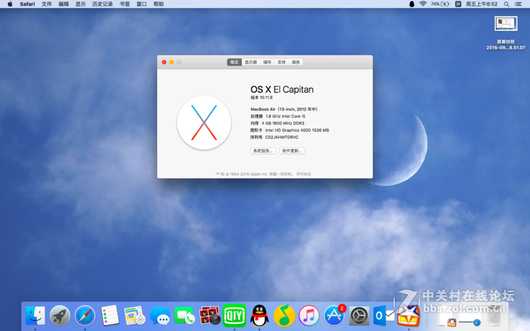Click the 处理器 1.8 GHz Intel Core i5 line
This screenshot has width=530, height=331.
(278, 117)
